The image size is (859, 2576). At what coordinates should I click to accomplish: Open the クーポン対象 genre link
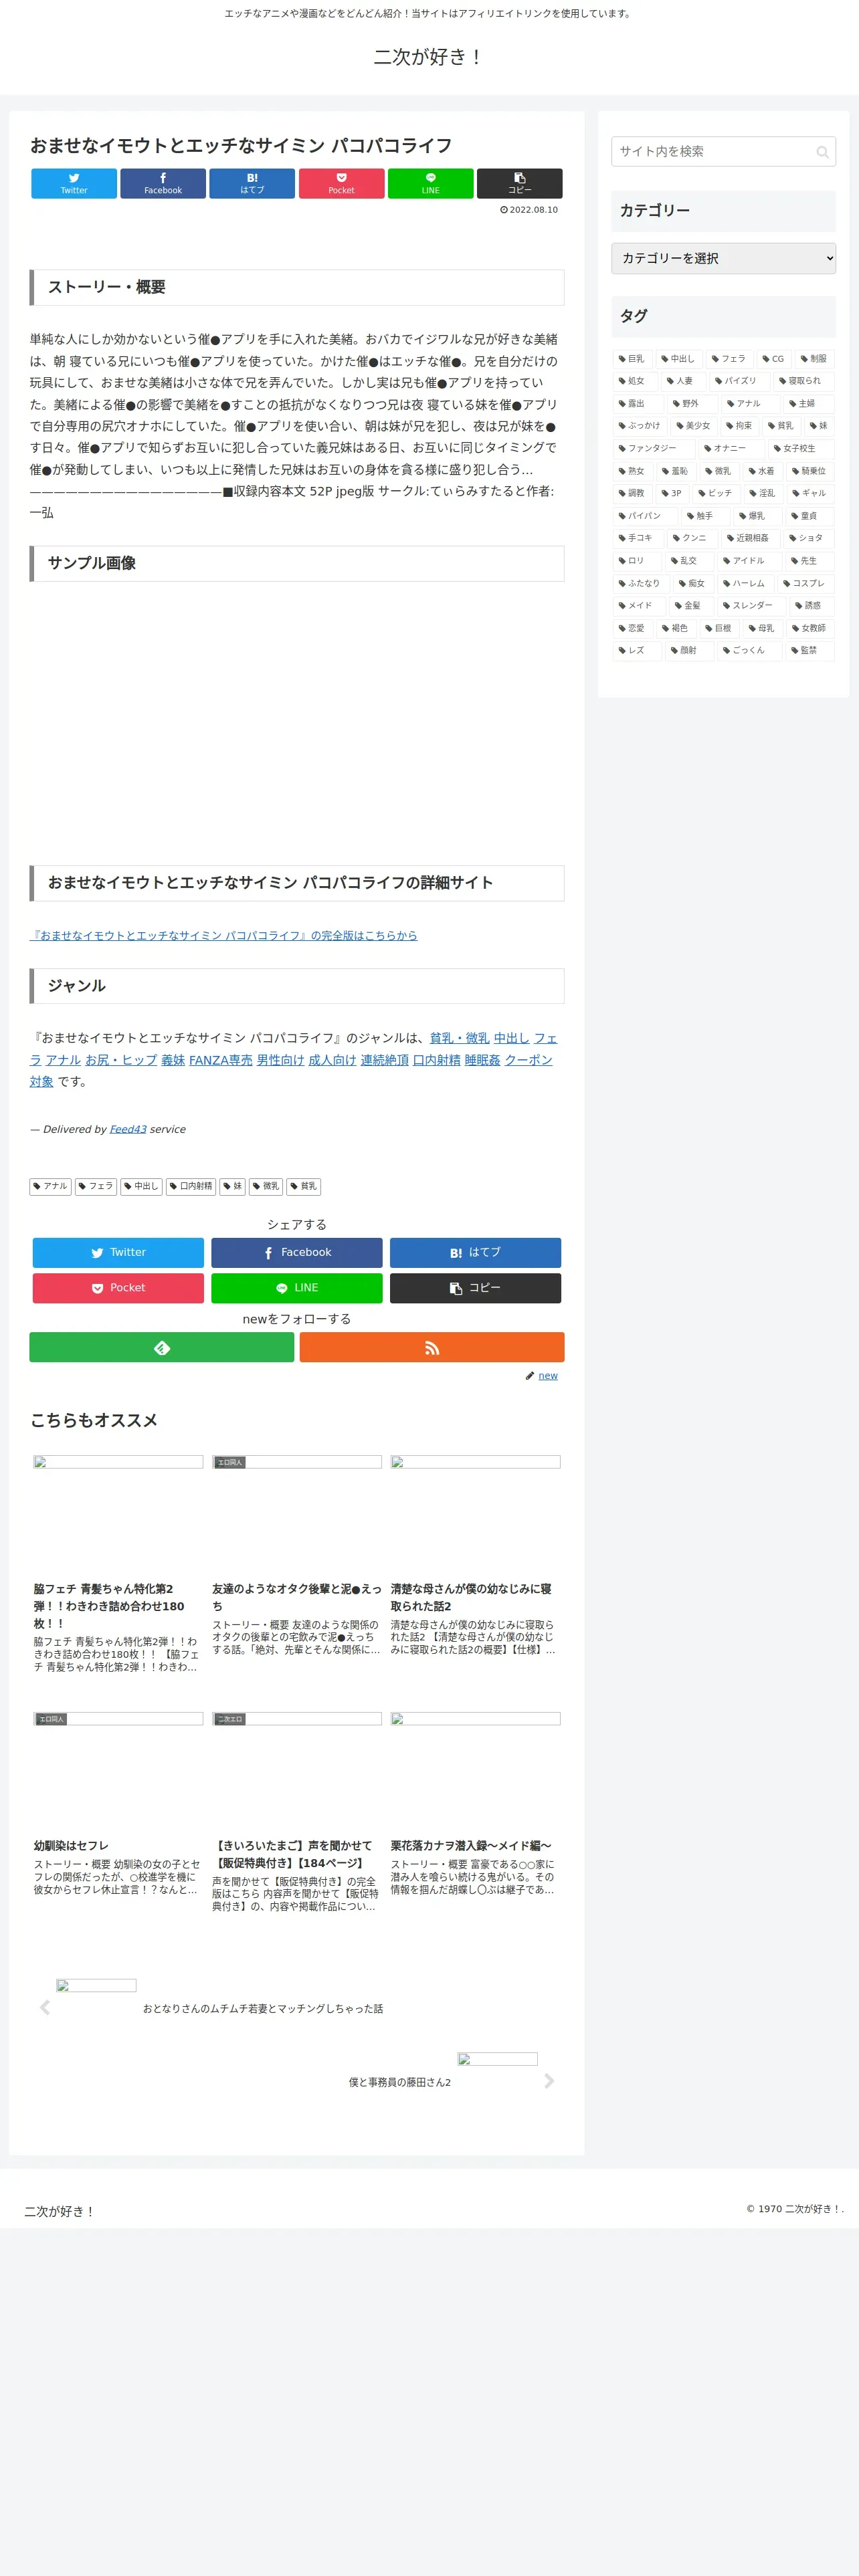[528, 1060]
